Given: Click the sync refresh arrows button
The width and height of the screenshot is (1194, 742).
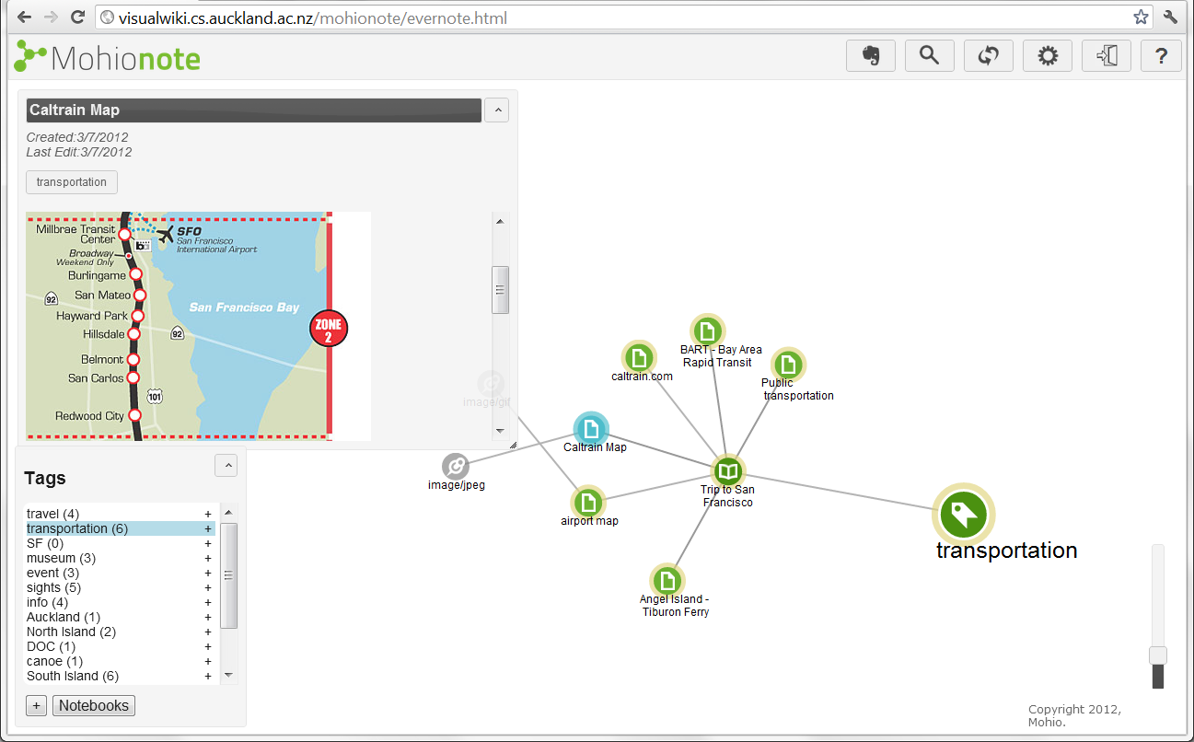Looking at the screenshot, I should pos(988,56).
